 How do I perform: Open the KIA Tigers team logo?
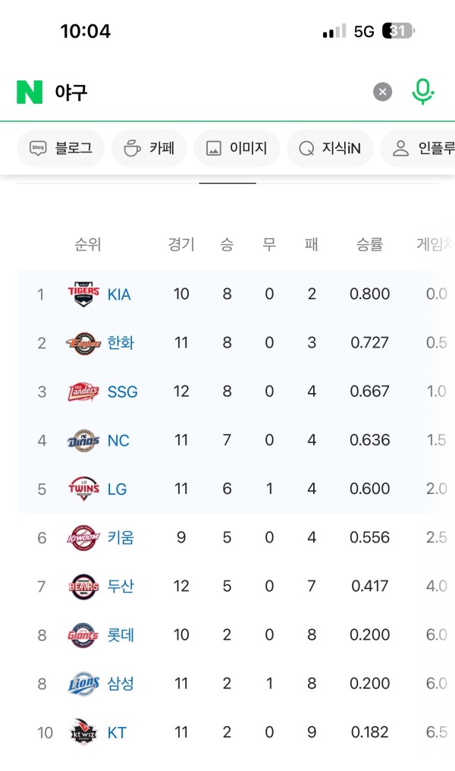(83, 294)
